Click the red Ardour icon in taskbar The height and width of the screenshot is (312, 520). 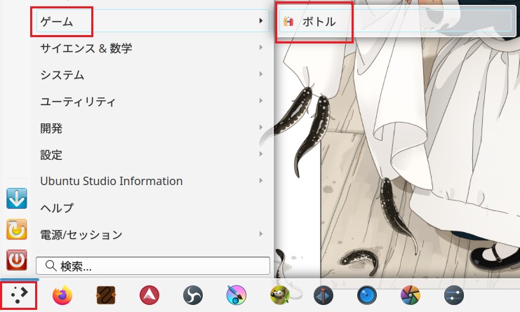click(x=149, y=296)
